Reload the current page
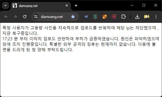The height and width of the screenshot is (97, 162). click(25, 17)
